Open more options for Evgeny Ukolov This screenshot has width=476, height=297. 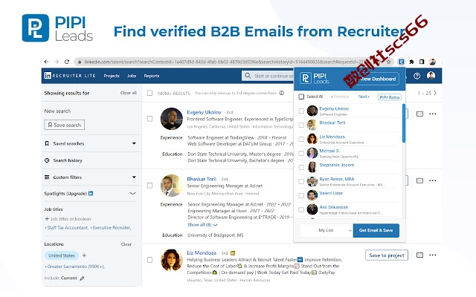tap(433, 114)
